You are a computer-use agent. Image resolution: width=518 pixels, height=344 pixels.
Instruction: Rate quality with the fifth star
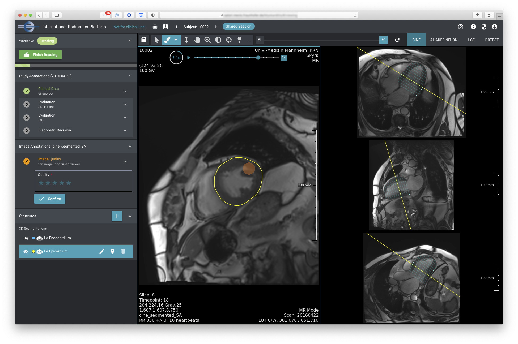(x=69, y=183)
